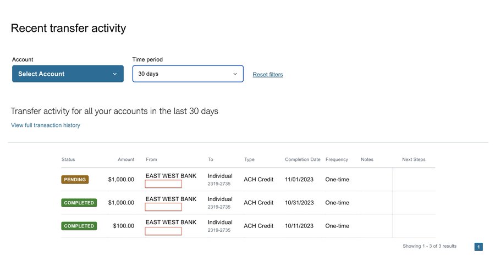Image resolution: width=495 pixels, height=256 pixels.
Task: Open View full transaction history link
Action: click(46, 125)
